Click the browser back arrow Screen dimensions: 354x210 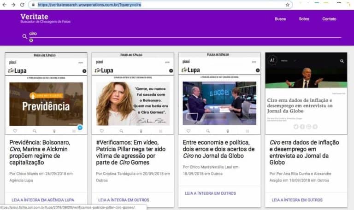[5, 5]
